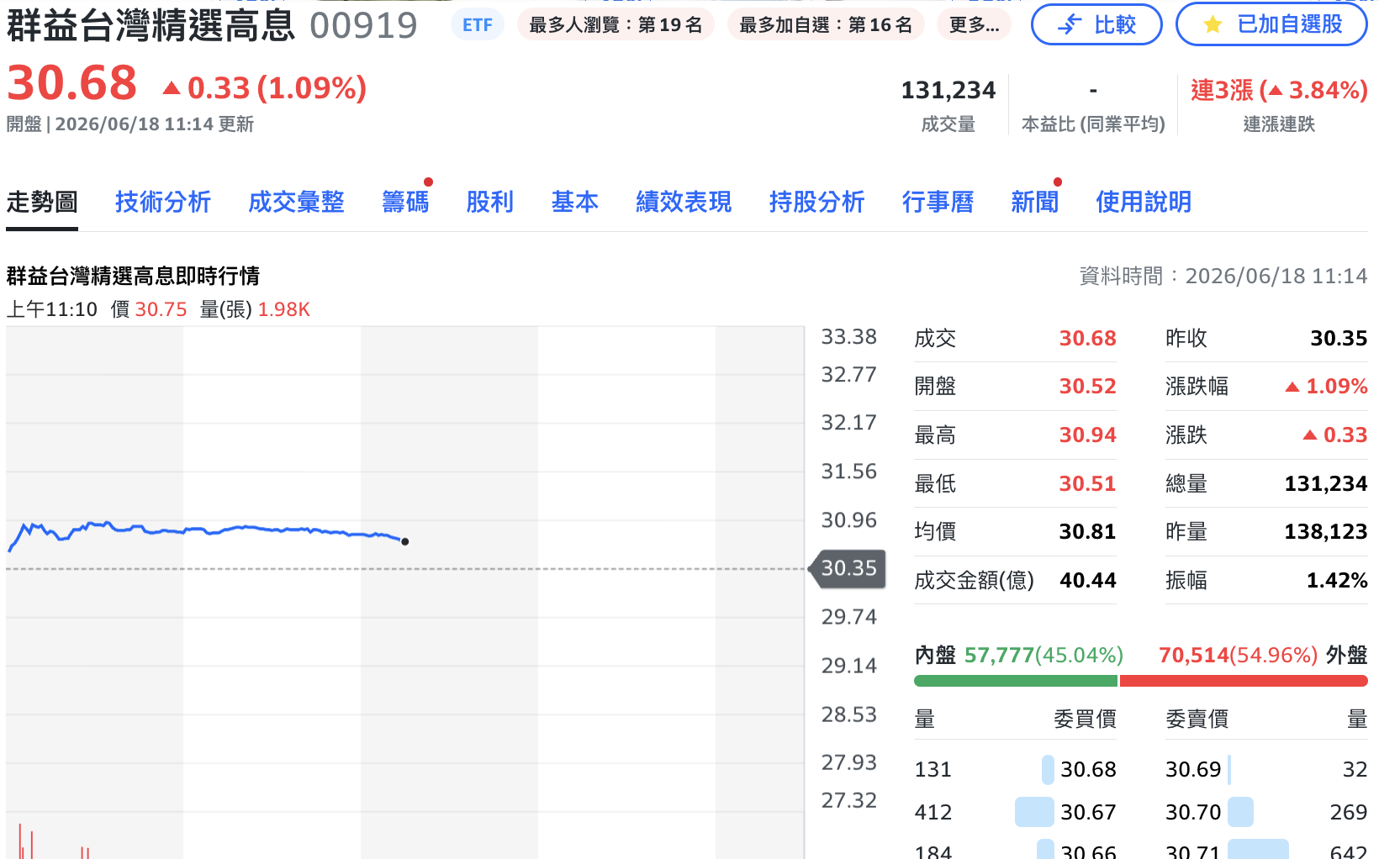Click the 連3漲 streak indicator
The image size is (1379, 859).
[x=1279, y=90]
